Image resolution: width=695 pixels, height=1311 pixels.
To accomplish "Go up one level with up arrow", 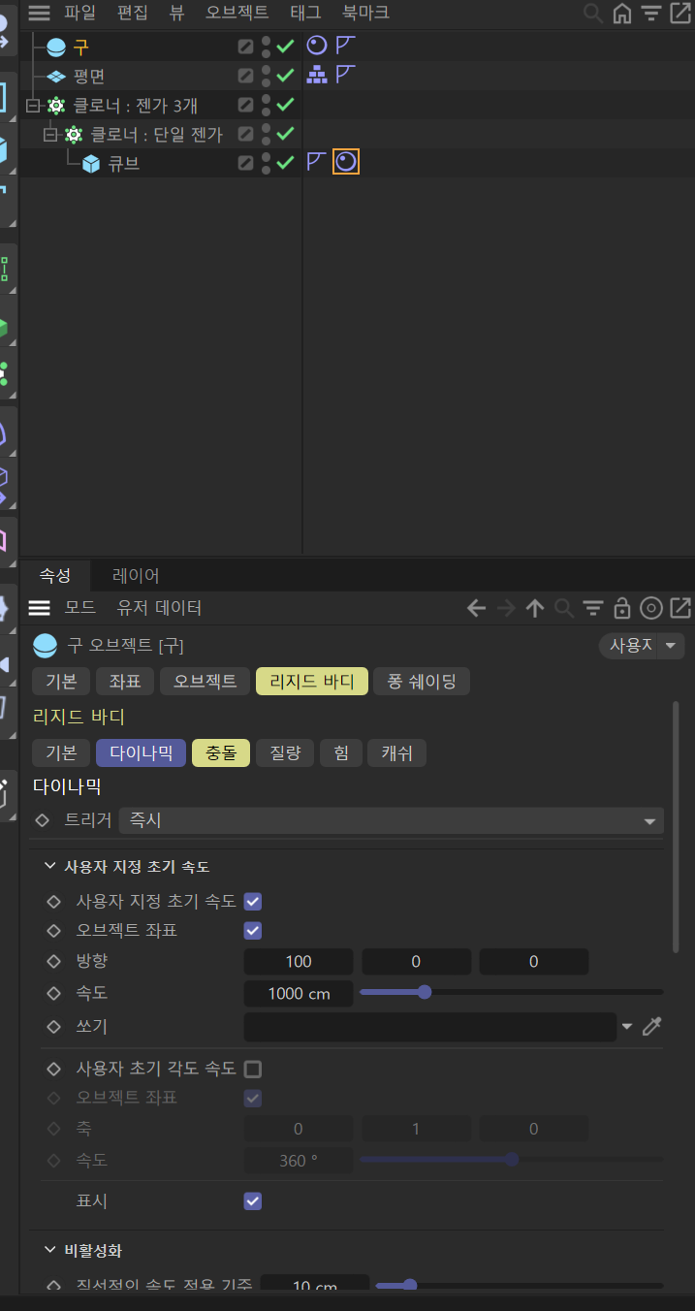I will [535, 608].
